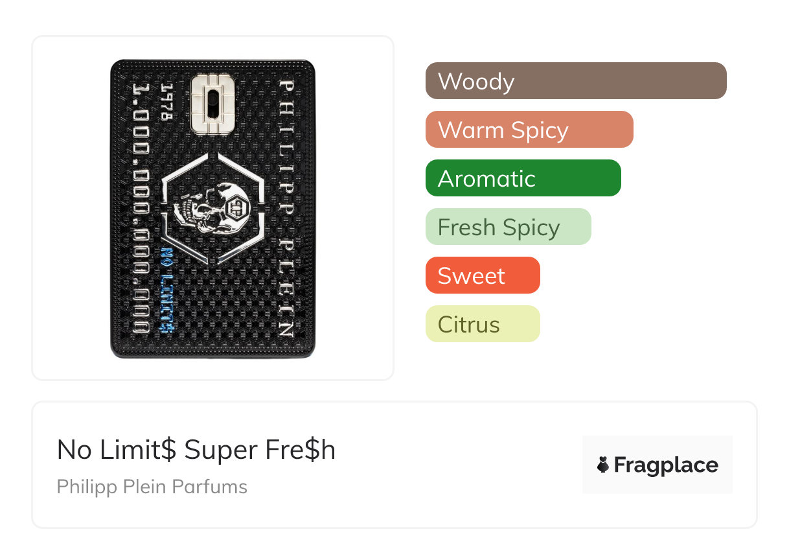This screenshot has height=560, width=789.
Task: Click the Fragplace logo
Action: [657, 465]
